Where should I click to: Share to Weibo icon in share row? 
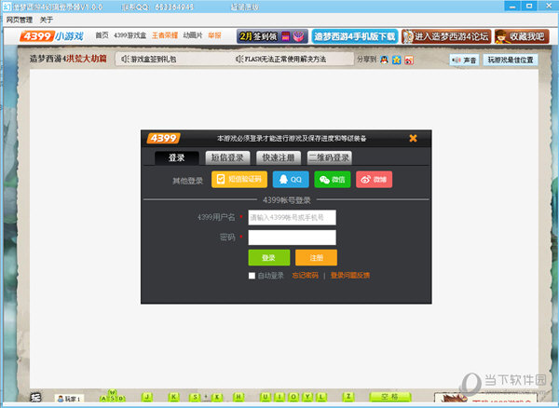[x=409, y=60]
